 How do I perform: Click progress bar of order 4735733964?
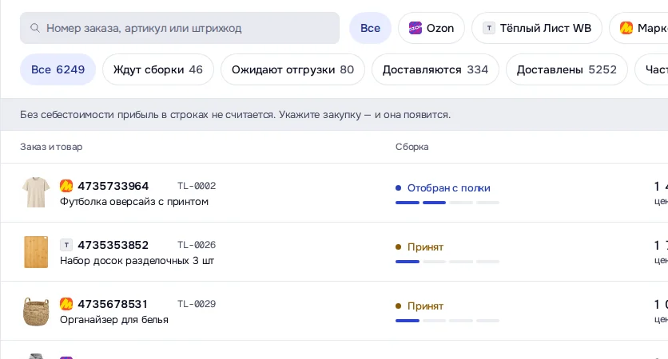click(x=447, y=203)
